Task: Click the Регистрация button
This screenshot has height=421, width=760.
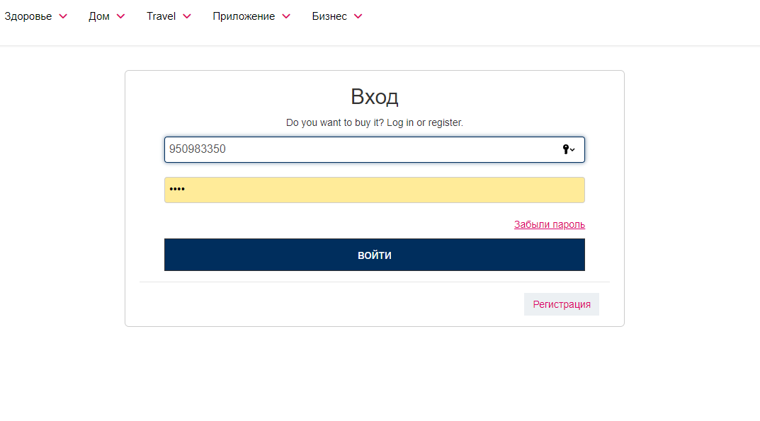Action: 562,304
